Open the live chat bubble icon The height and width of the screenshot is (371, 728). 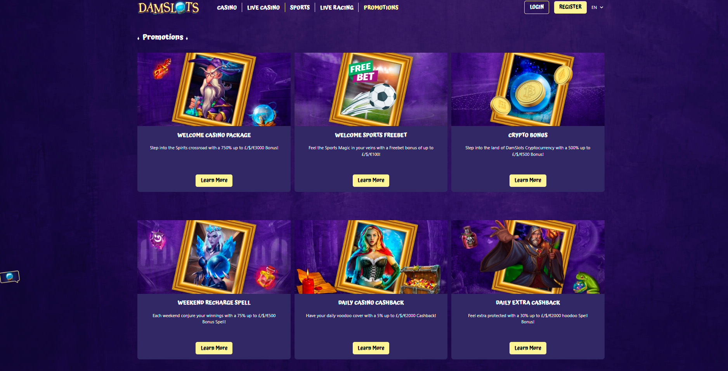(x=10, y=277)
